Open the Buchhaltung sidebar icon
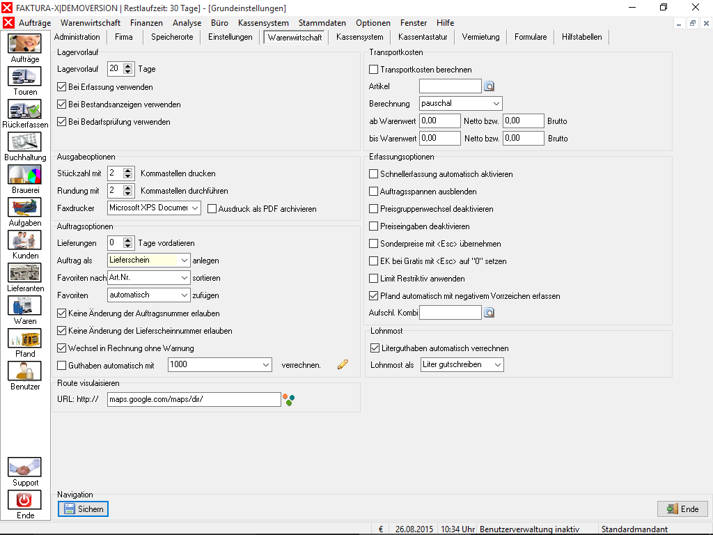The image size is (713, 535). (x=24, y=142)
